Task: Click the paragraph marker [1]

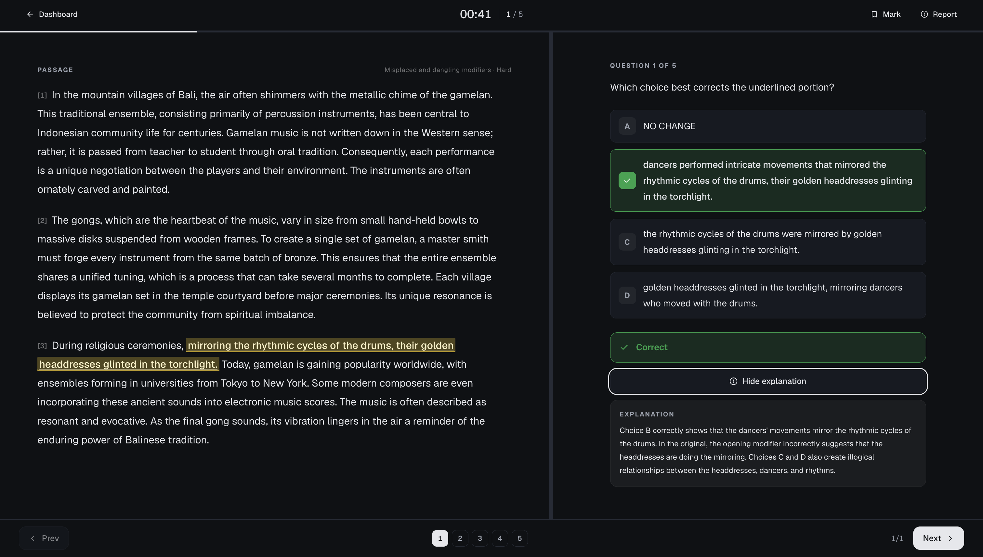Action: coord(42,95)
